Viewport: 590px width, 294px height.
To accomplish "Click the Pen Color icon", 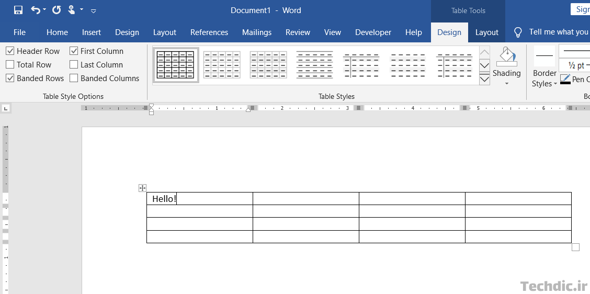I will pyautogui.click(x=565, y=79).
